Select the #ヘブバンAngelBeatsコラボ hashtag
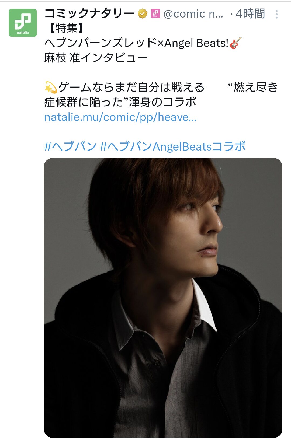291x440 pixels. (x=172, y=146)
